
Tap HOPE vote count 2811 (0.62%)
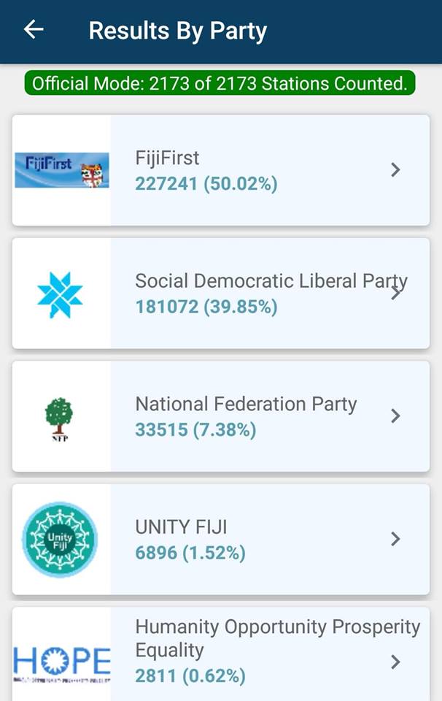(190, 676)
